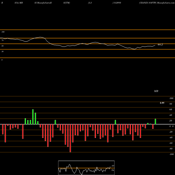175x175 pixels.
Task: Click the 100 label on the RSI left axis
Action: [3, 32]
